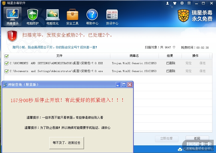Minimize the 神秘营地 popup window

coord(118,85)
